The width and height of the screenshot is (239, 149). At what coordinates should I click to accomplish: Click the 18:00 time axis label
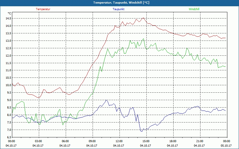click(173, 141)
